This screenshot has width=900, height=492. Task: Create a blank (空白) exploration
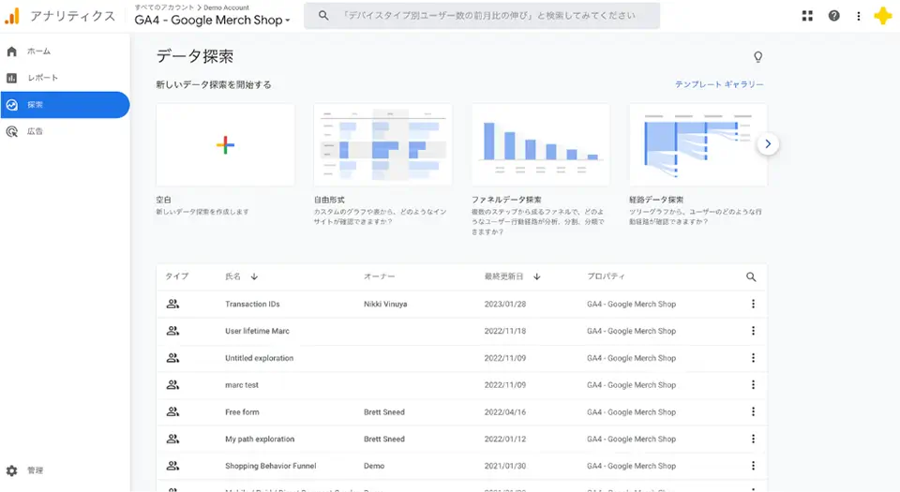pos(226,144)
